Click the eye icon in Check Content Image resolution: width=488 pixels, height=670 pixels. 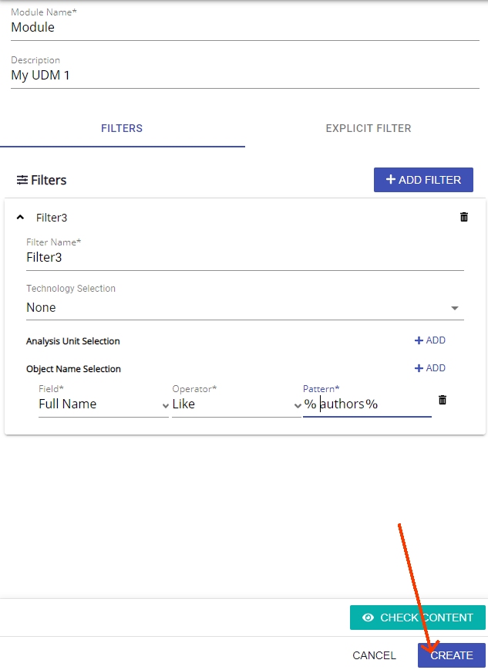368,618
